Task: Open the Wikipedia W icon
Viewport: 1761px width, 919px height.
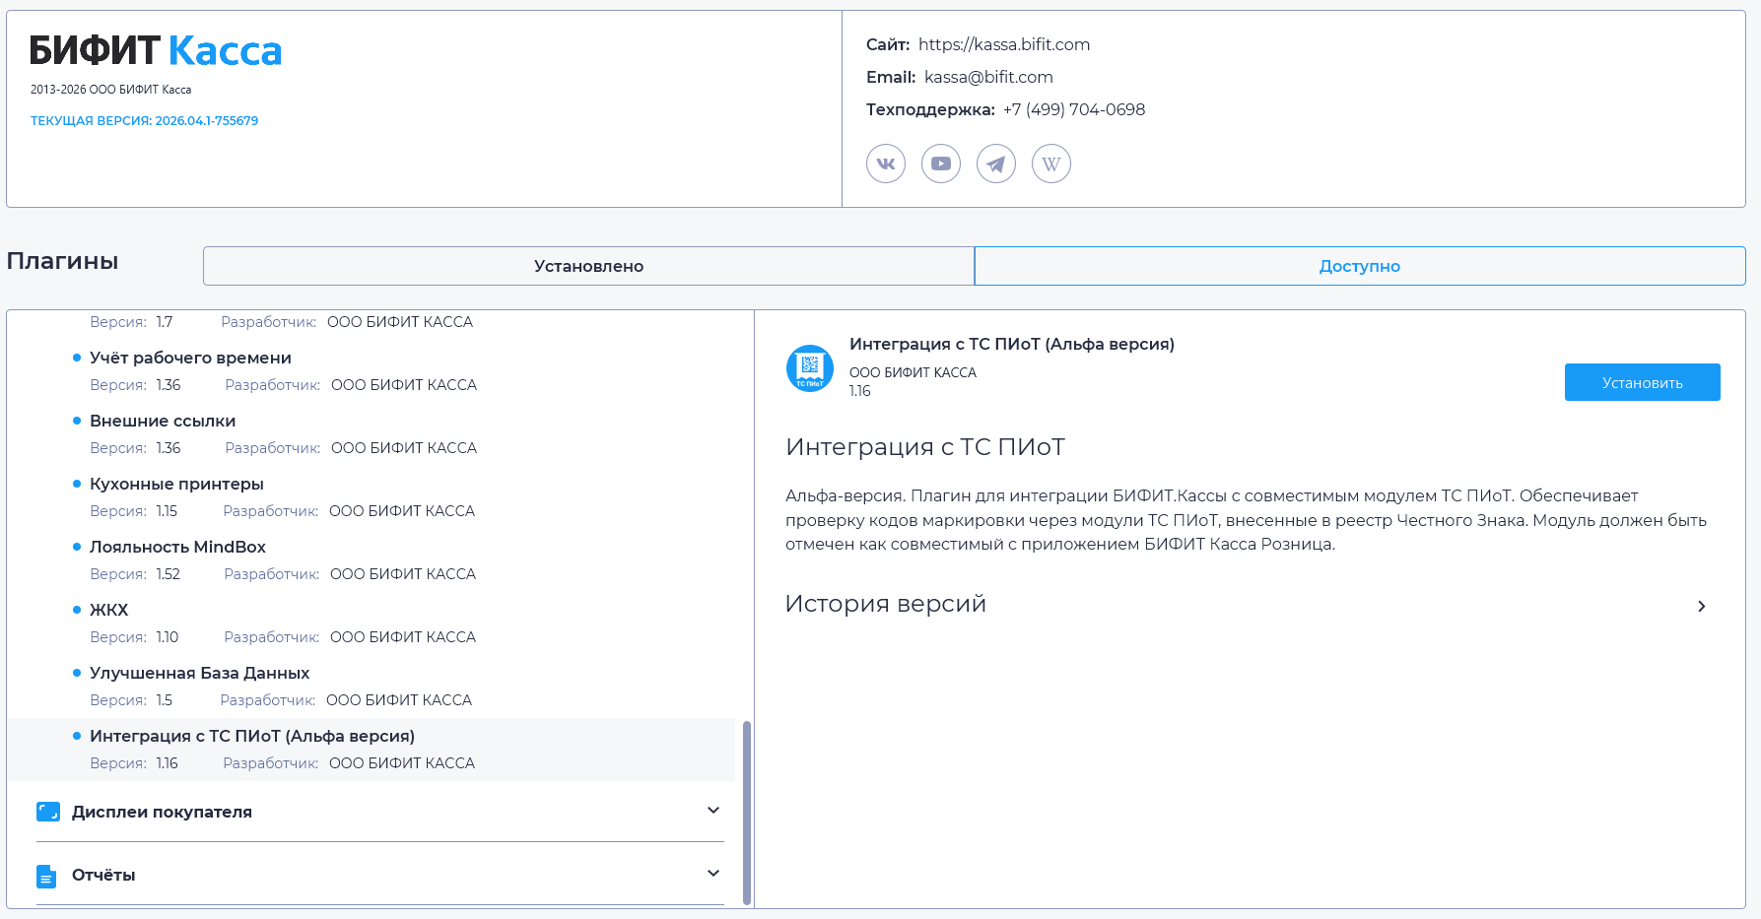Action: (1050, 164)
